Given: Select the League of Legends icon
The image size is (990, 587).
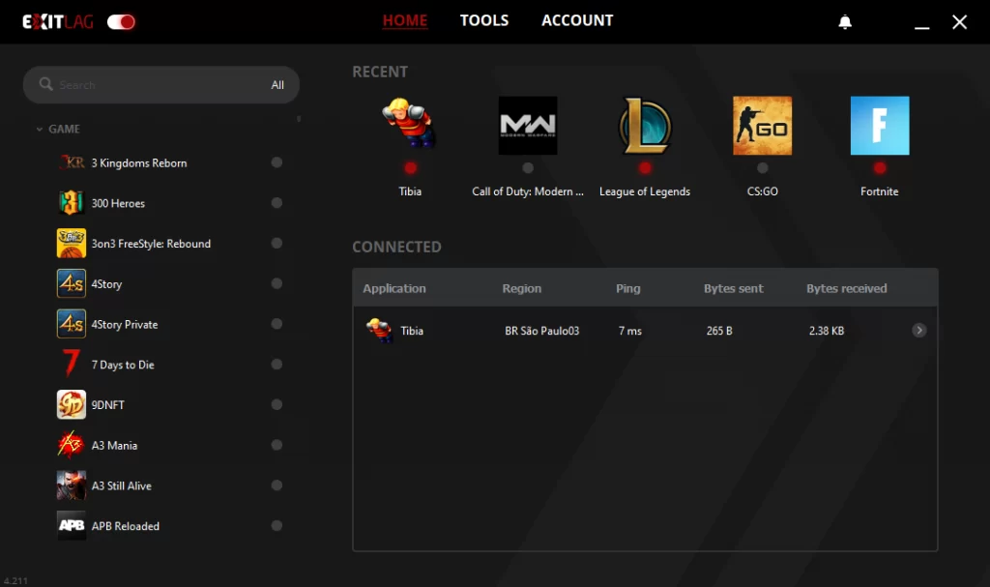Looking at the screenshot, I should coord(645,125).
